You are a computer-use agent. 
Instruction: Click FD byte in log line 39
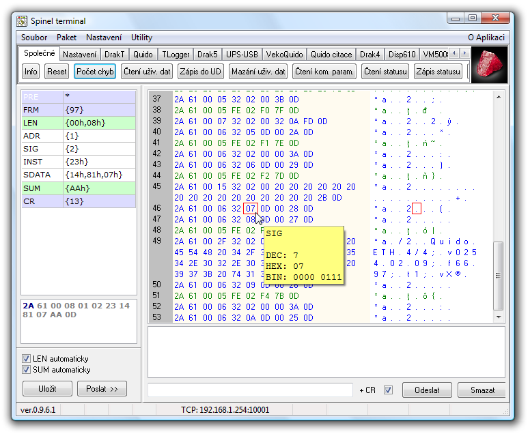308,121
